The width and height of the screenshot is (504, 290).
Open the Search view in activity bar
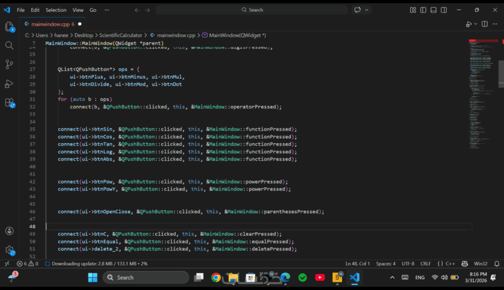click(9, 45)
